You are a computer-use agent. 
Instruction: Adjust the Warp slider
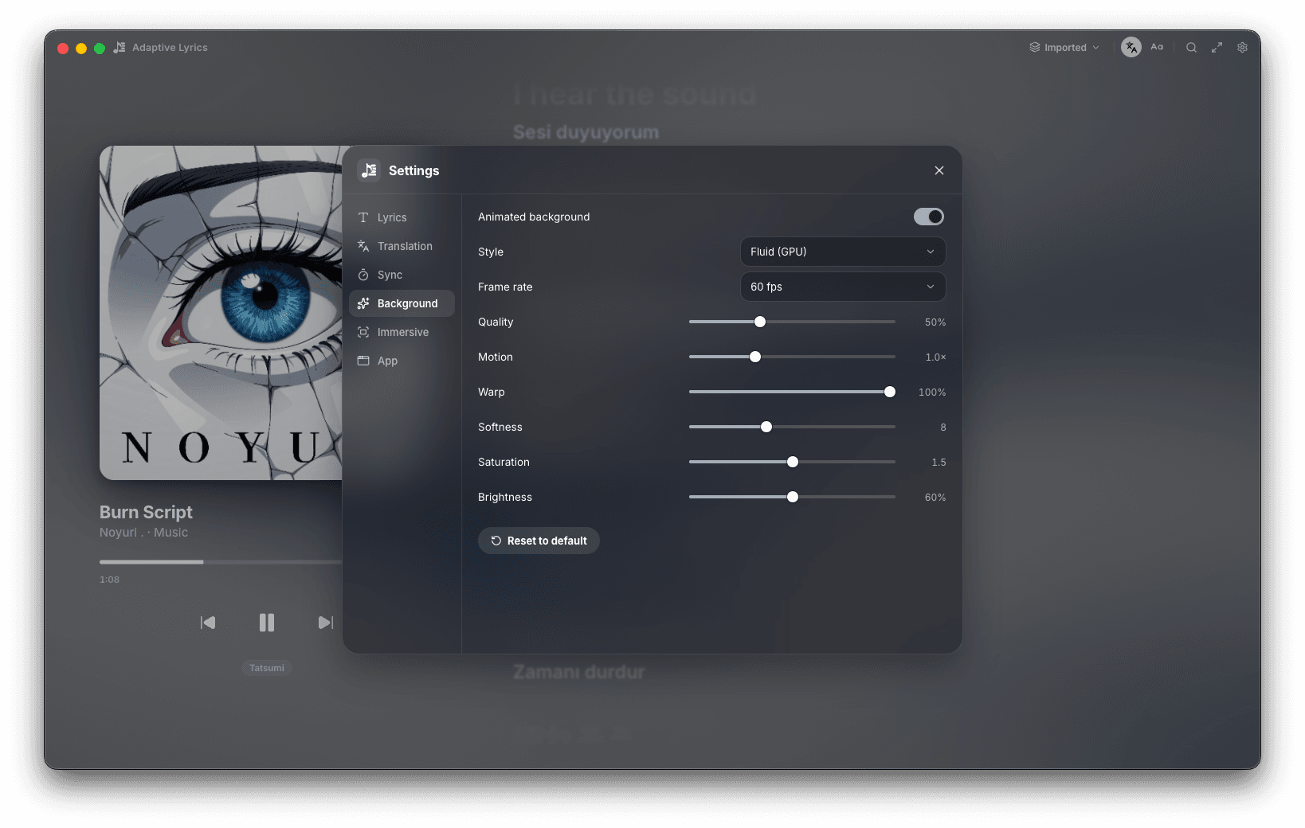click(x=792, y=392)
